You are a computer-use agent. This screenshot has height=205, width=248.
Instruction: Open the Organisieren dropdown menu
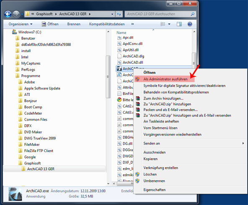point(21,24)
